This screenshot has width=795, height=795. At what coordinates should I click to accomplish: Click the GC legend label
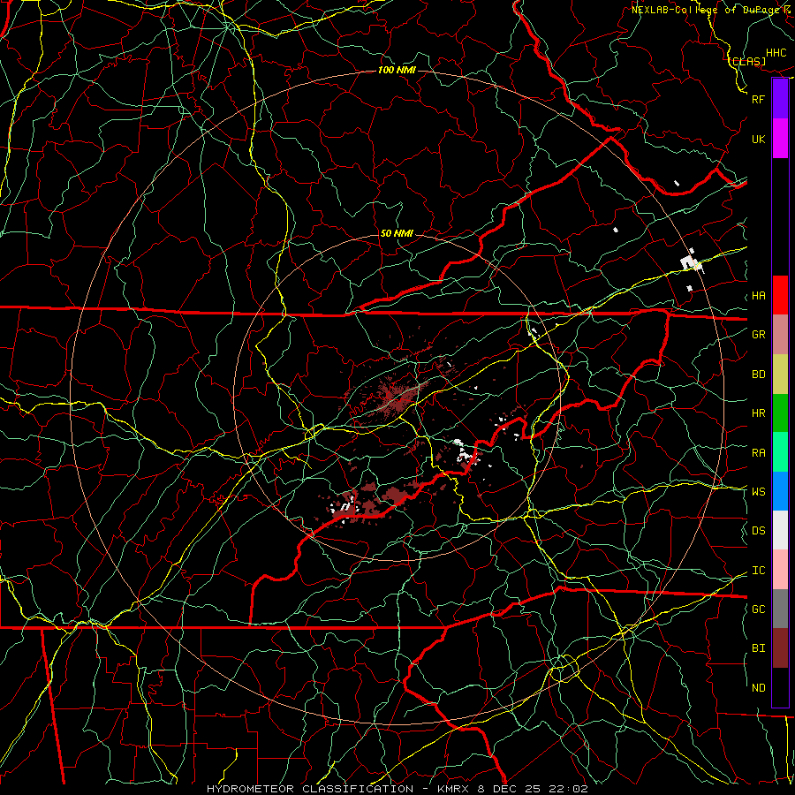[x=758, y=609]
